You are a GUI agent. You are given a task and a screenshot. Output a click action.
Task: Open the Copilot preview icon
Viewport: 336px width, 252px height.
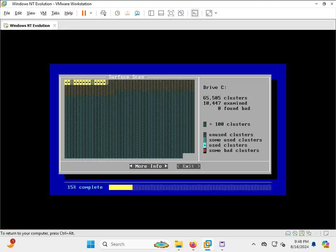pos(325,244)
